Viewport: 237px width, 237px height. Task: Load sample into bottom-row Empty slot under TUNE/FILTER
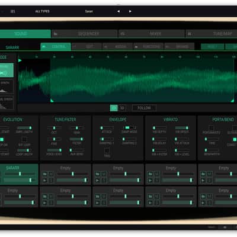45,197
